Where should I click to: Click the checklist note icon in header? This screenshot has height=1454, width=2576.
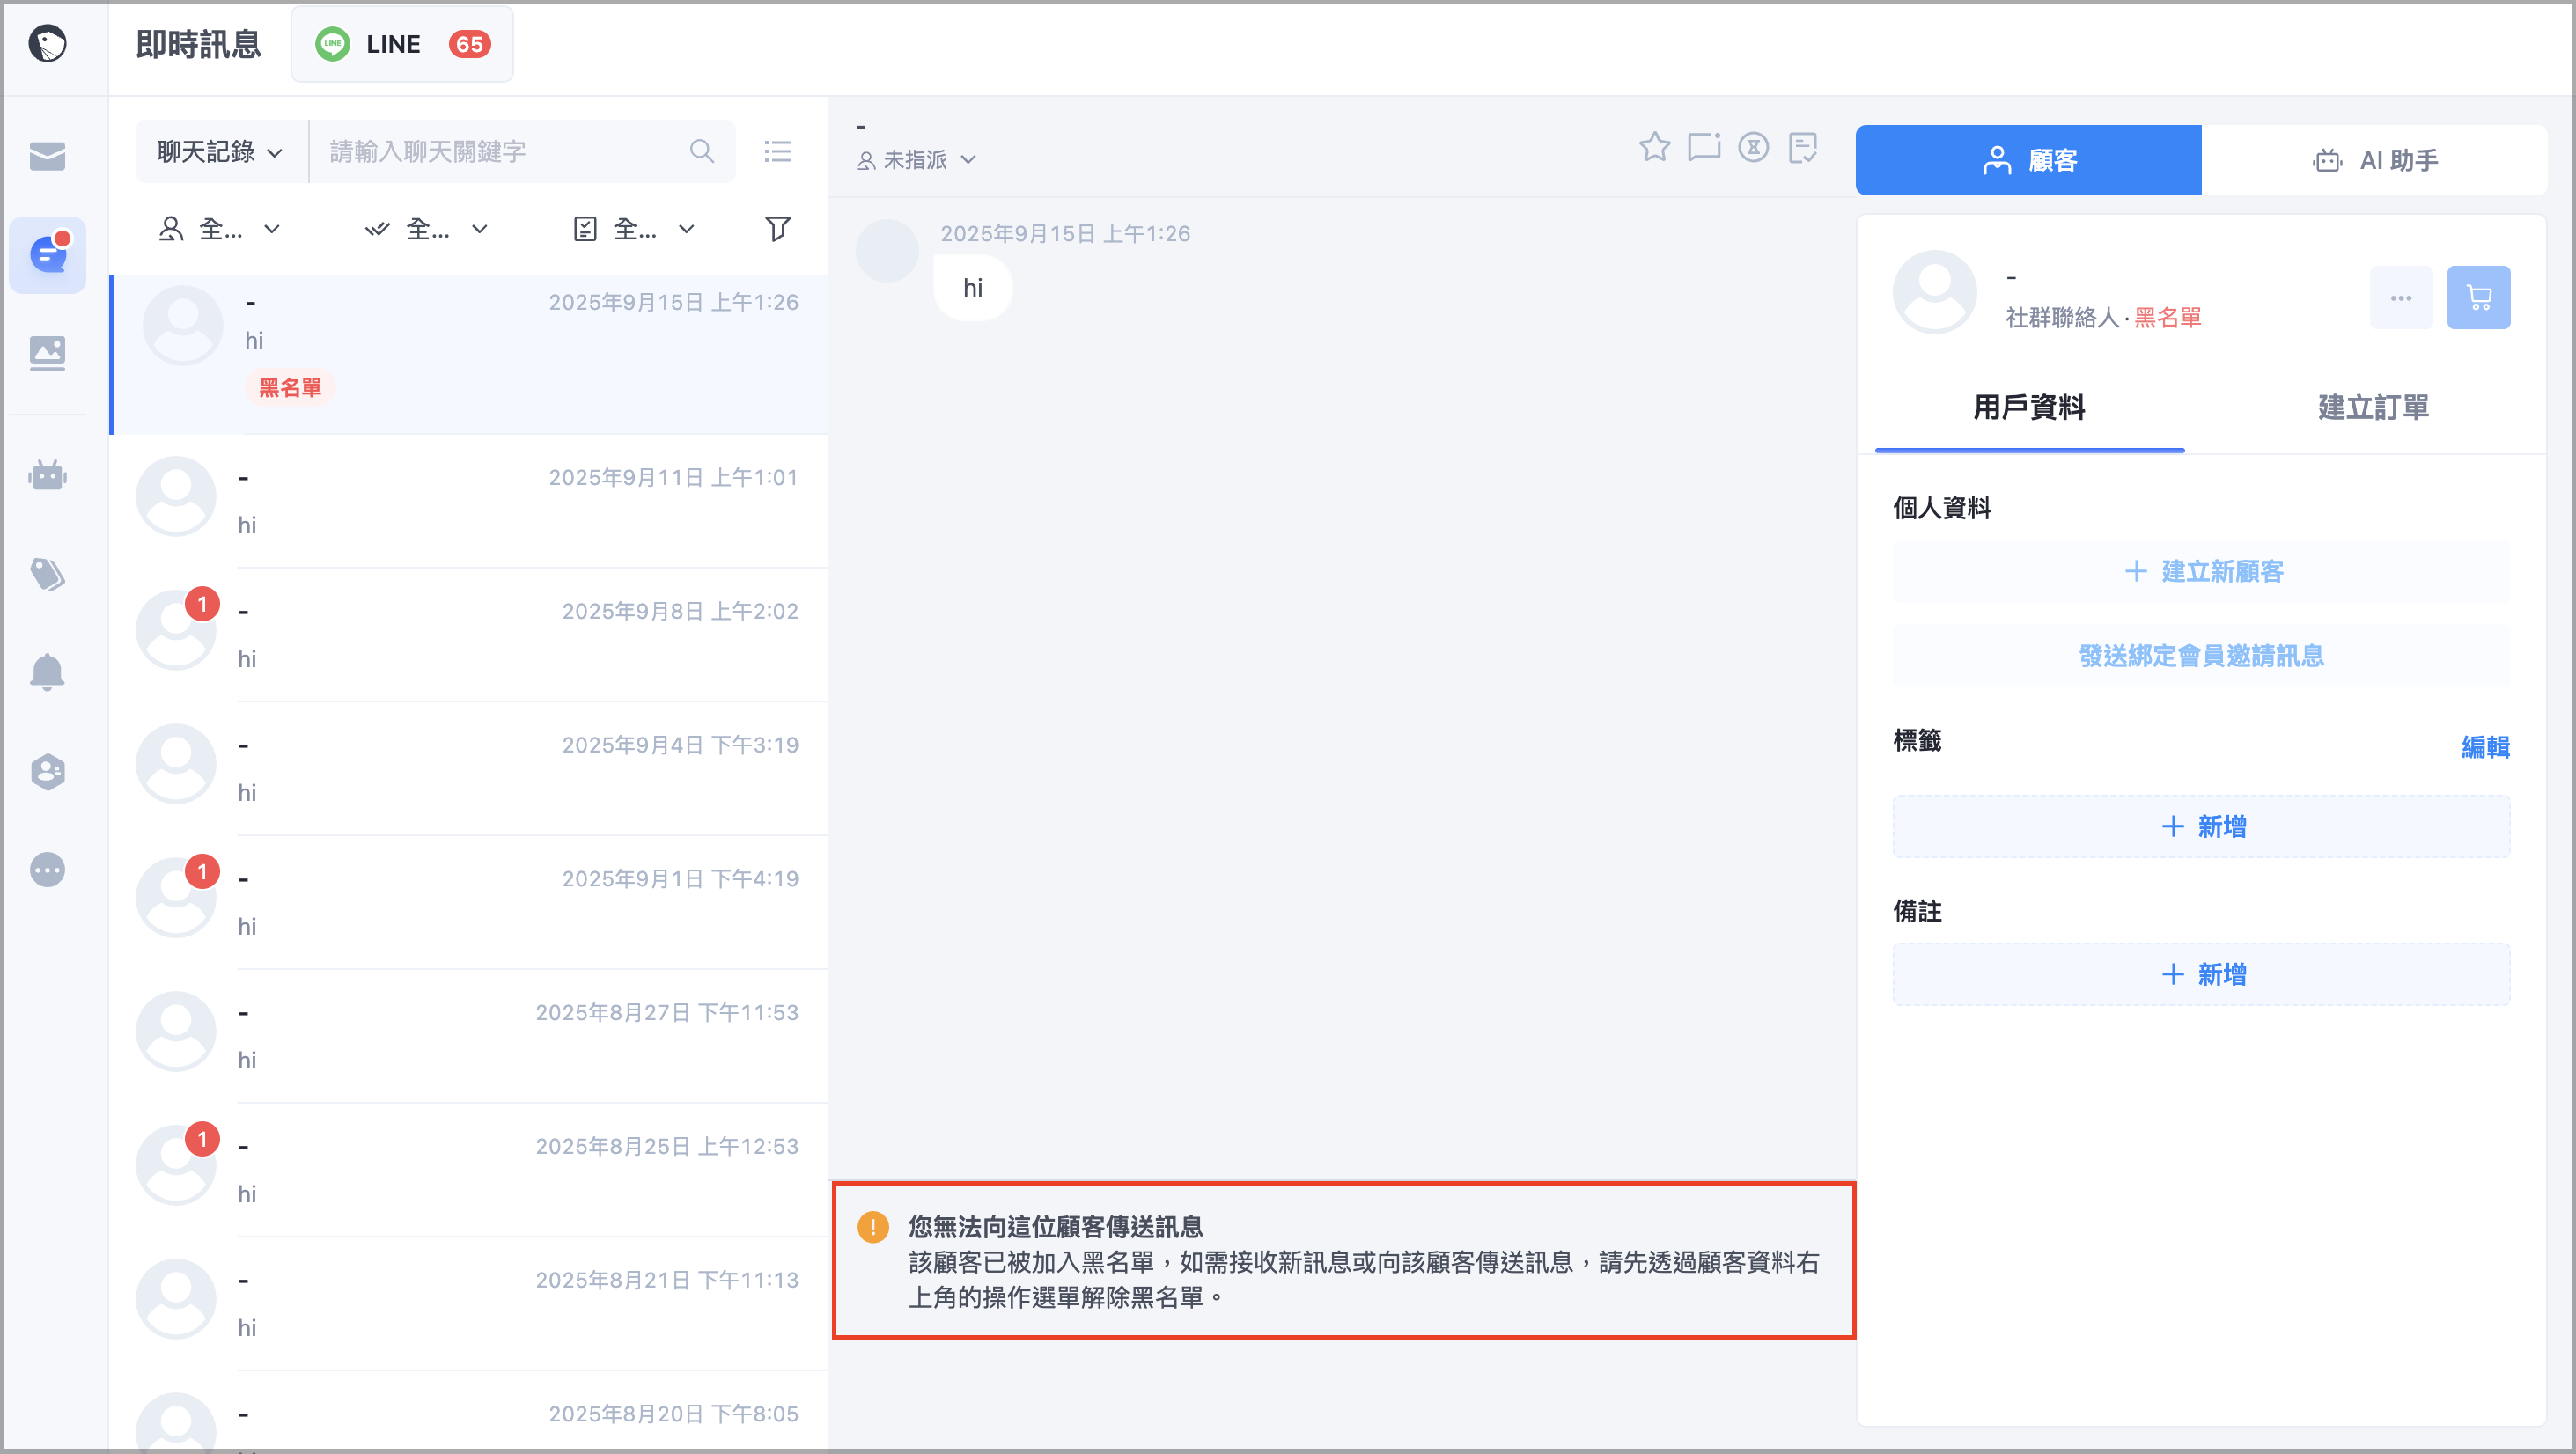pos(1803,147)
